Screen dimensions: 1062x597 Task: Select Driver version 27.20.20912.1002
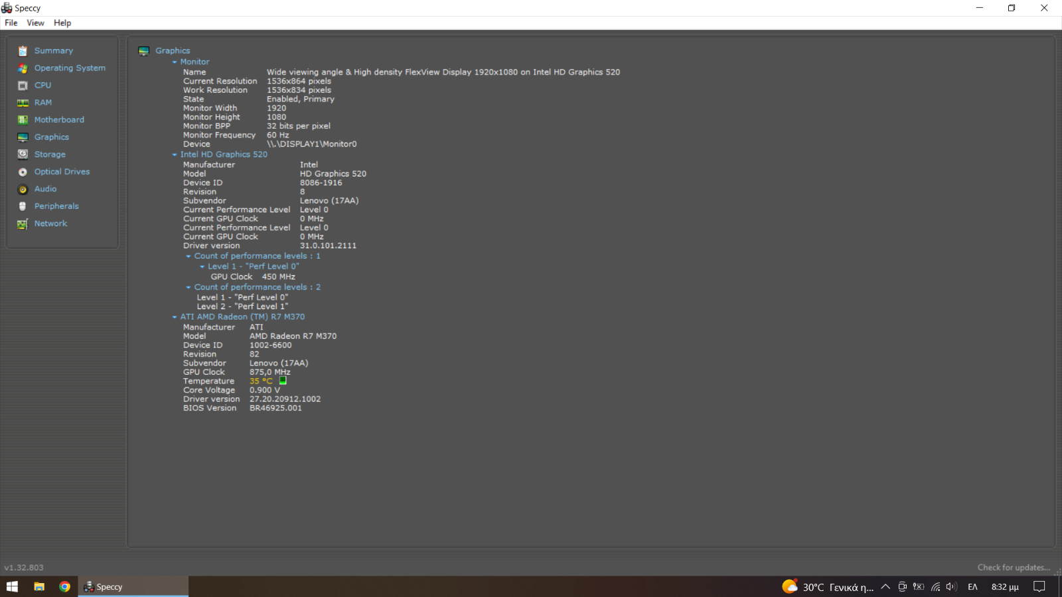pos(285,399)
